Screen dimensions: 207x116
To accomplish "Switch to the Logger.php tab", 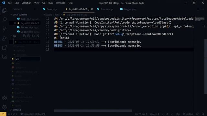I will coord(130,9).
